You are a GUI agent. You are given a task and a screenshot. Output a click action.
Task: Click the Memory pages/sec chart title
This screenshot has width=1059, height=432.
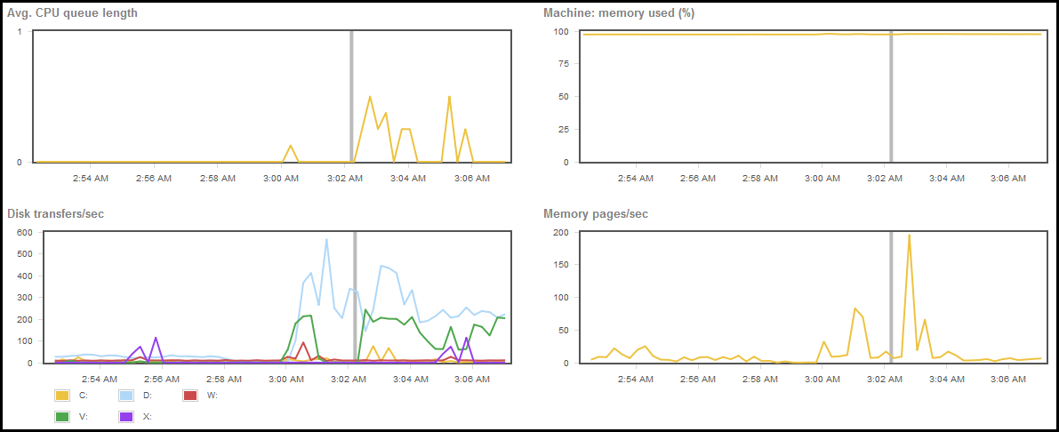(x=594, y=213)
